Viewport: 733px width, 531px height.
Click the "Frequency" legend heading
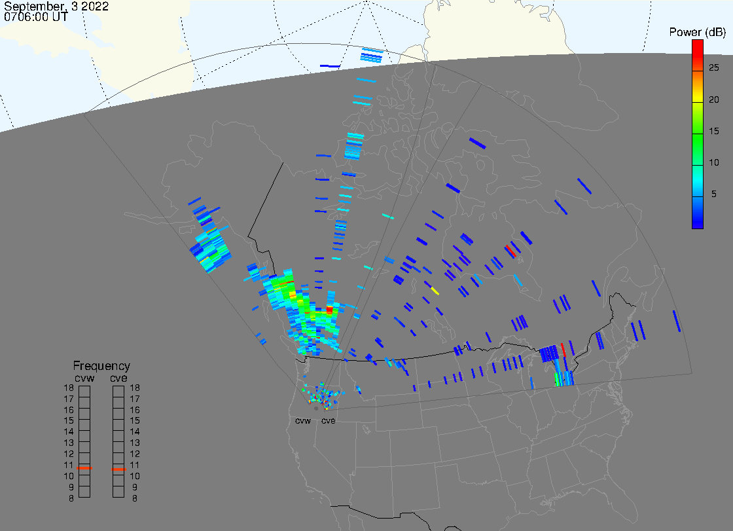[101, 366]
